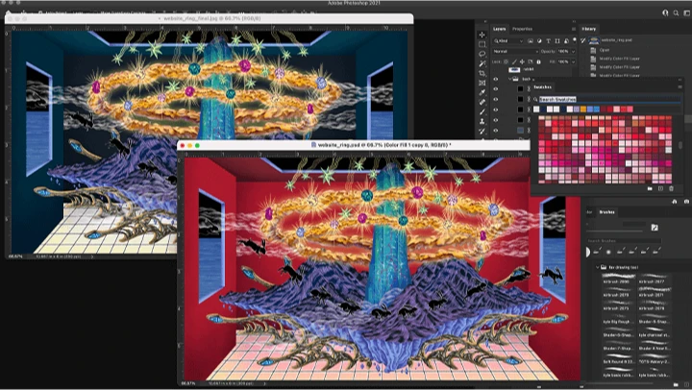This screenshot has height=390, width=692.
Task: Open the Kind filter dropdown
Action: [508, 41]
